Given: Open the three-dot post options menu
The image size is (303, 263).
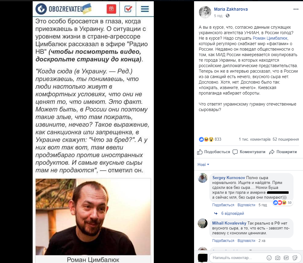Looking at the screenshot, I should click(296, 9).
